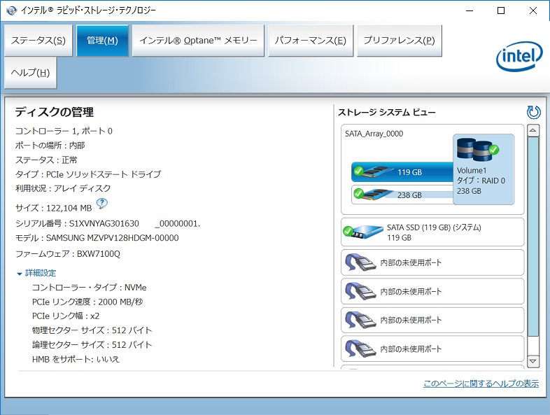Click the third 内部の未使用ポート entry
The width and height of the screenshot is (550, 415).
point(432,320)
